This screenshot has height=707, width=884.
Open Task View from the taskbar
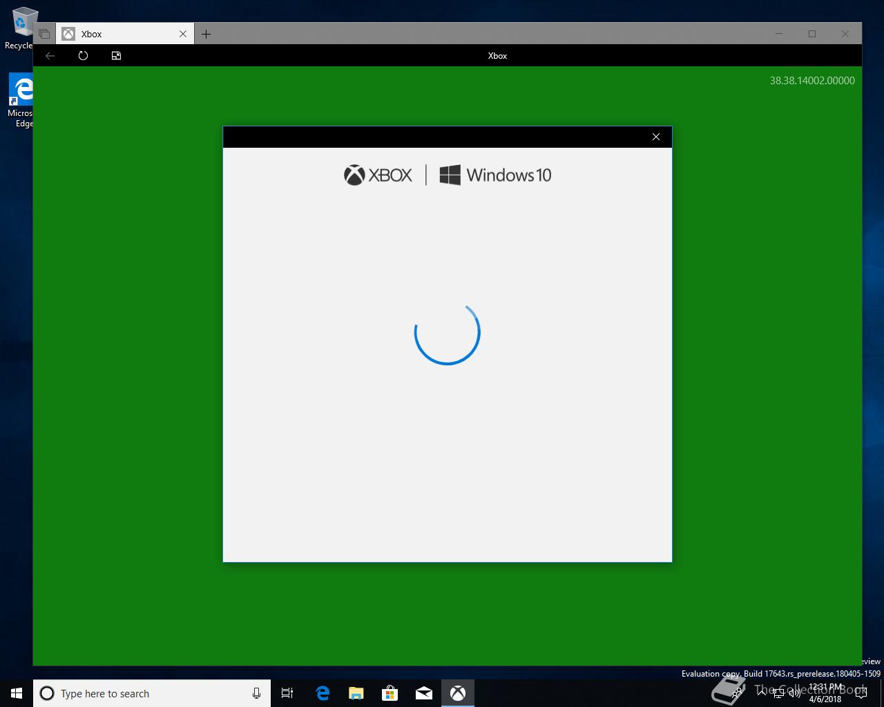pyautogui.click(x=287, y=693)
